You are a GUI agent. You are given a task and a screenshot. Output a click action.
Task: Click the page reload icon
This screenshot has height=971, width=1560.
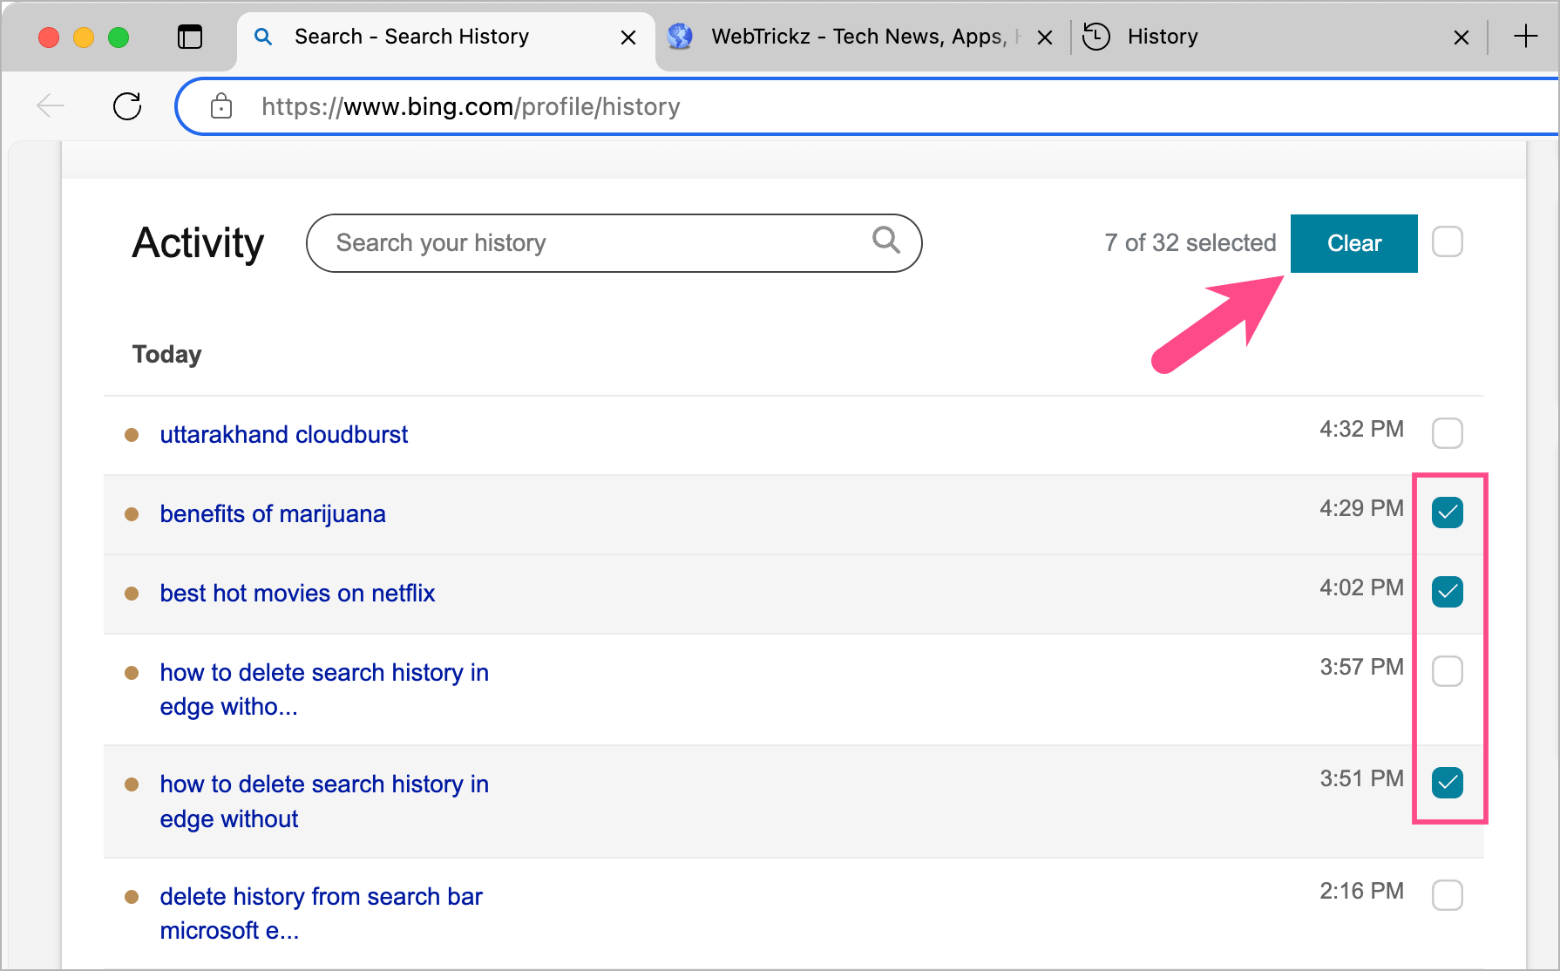[x=127, y=105]
